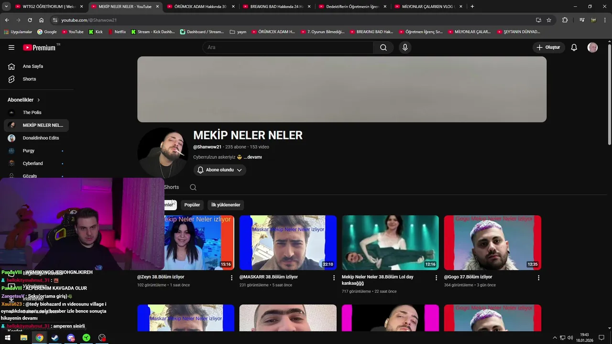Open Stream - Kick Dashboard bookmark
This screenshot has height=344, width=612.
pos(153,32)
